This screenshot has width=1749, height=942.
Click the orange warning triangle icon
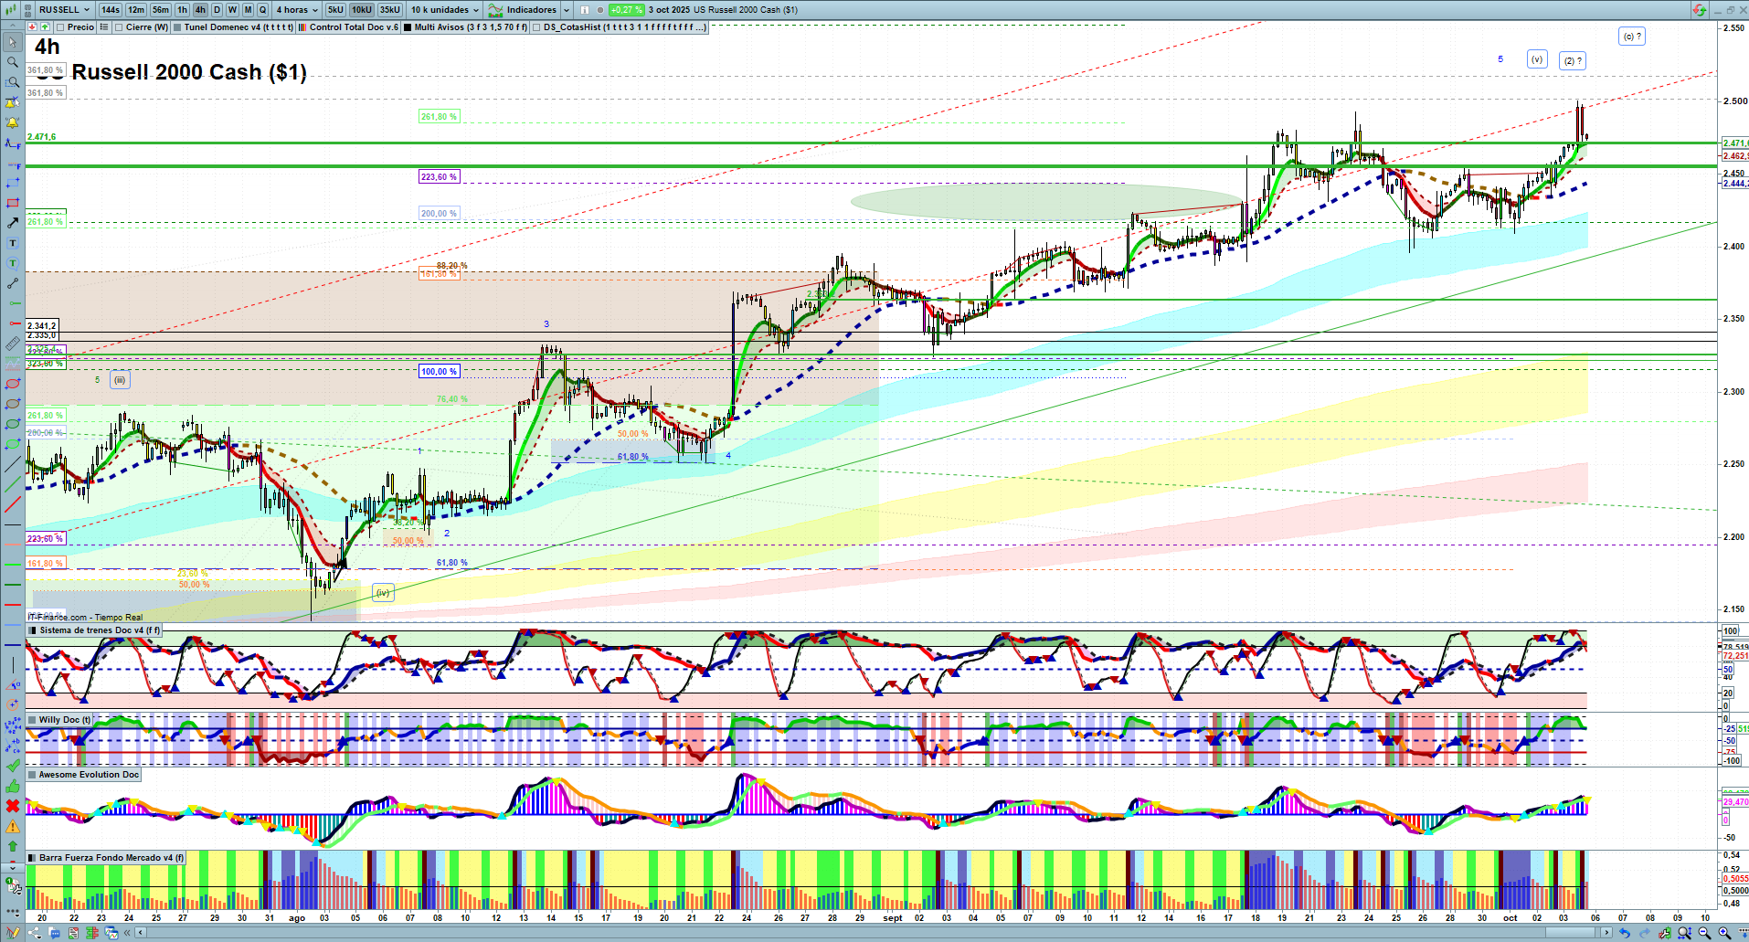(x=13, y=826)
